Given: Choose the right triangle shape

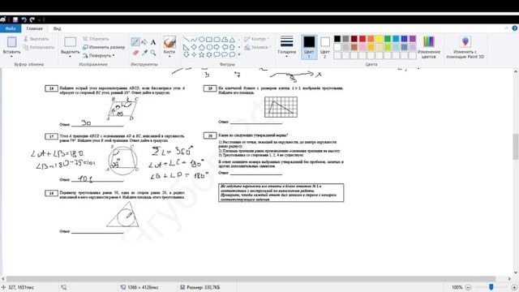Looking at the screenshot, I should pyautogui.click(x=187, y=47).
